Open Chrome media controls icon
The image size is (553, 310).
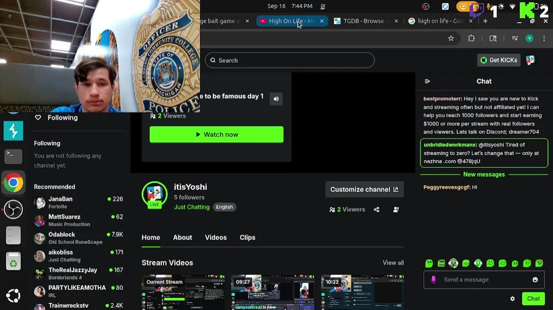click(x=515, y=38)
